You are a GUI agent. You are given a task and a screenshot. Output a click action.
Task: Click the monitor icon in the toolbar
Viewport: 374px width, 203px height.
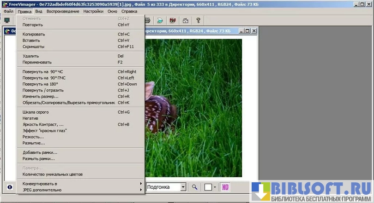coord(7,20)
